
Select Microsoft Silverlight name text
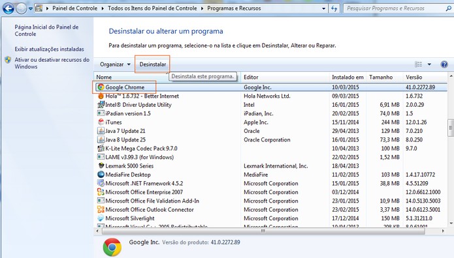(x=130, y=218)
